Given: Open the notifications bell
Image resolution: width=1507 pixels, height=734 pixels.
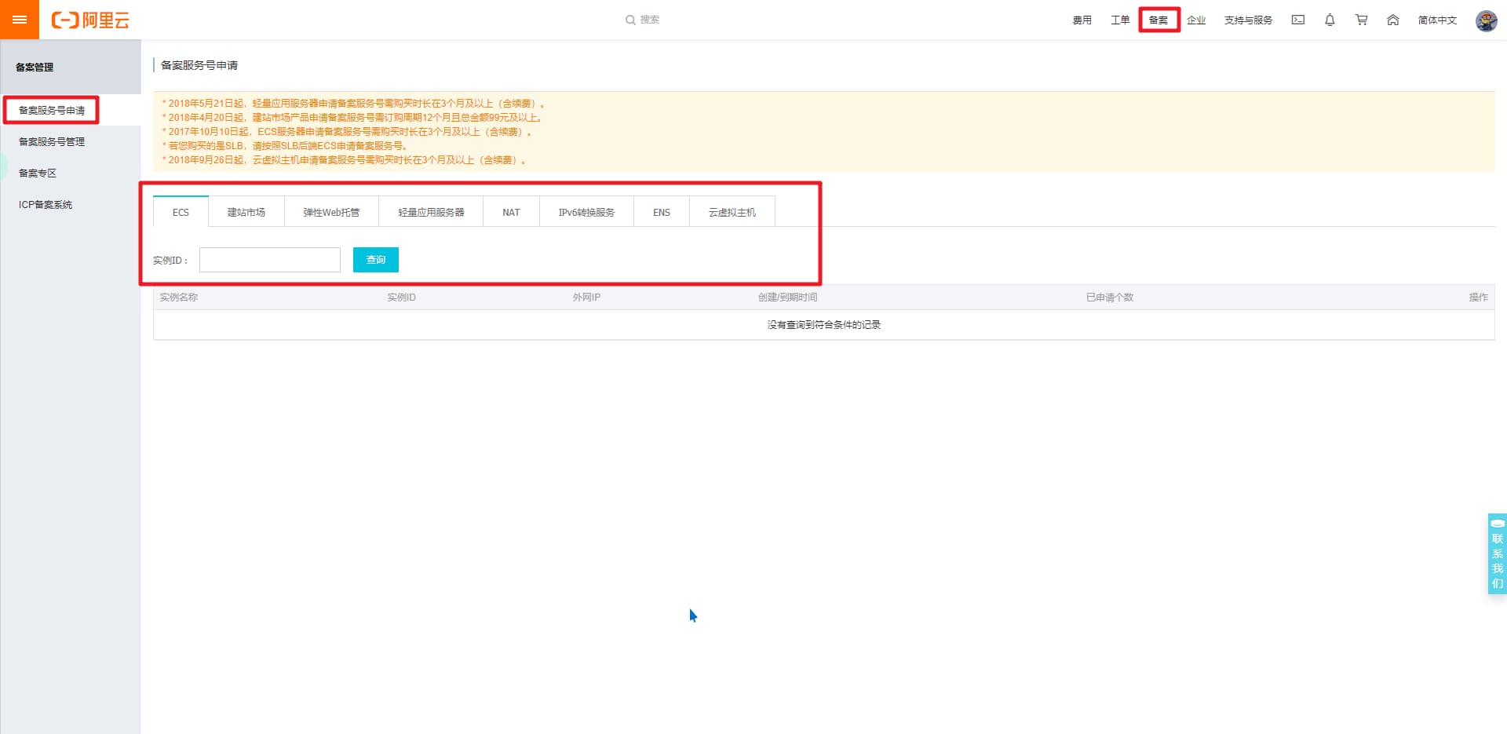Looking at the screenshot, I should [1330, 20].
